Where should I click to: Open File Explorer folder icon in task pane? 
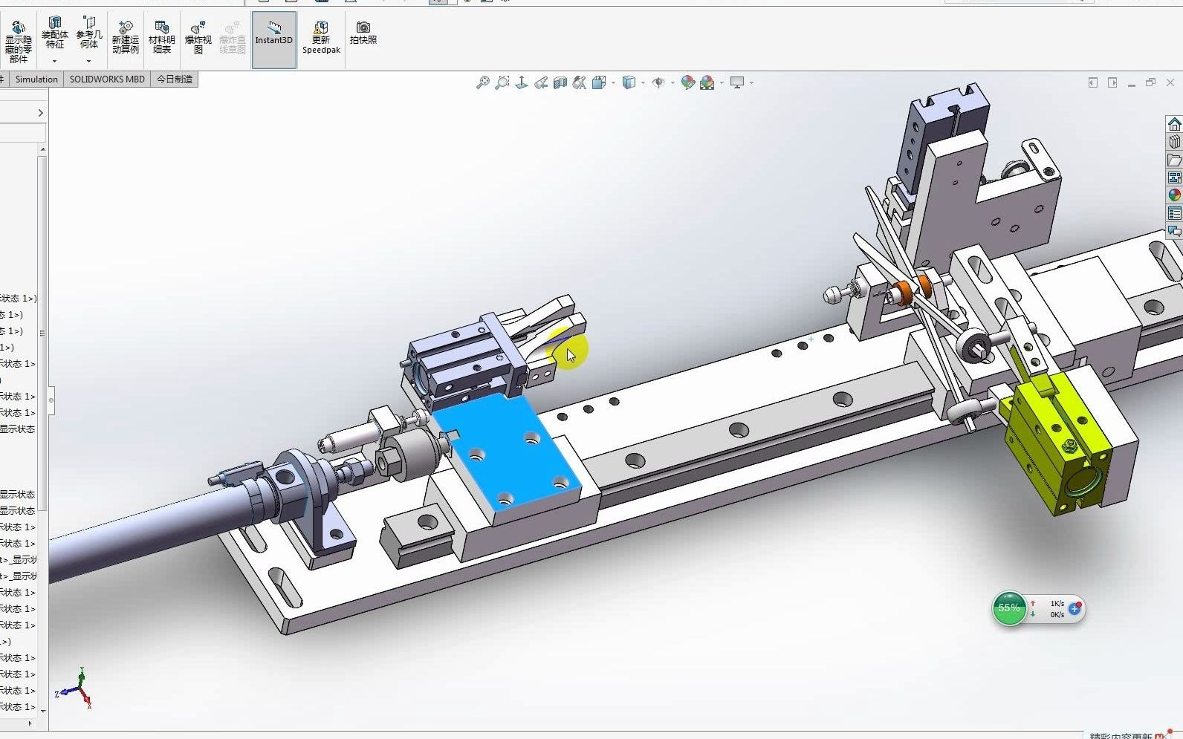[1174, 160]
